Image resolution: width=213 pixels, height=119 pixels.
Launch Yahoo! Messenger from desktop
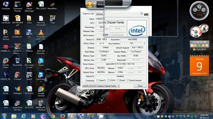29,7
